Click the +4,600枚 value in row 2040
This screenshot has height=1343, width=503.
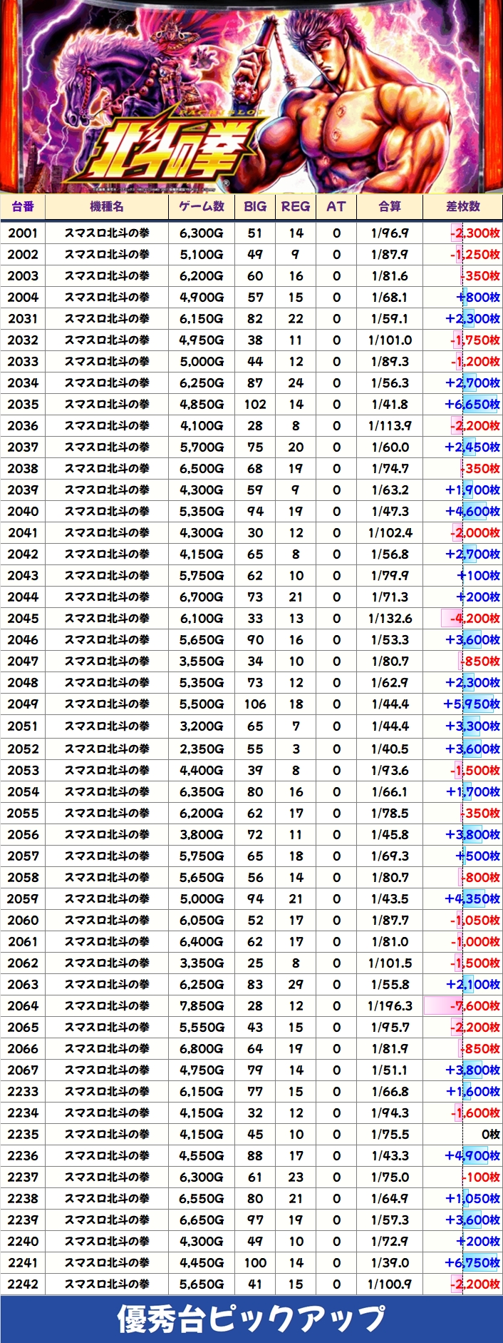472,511
